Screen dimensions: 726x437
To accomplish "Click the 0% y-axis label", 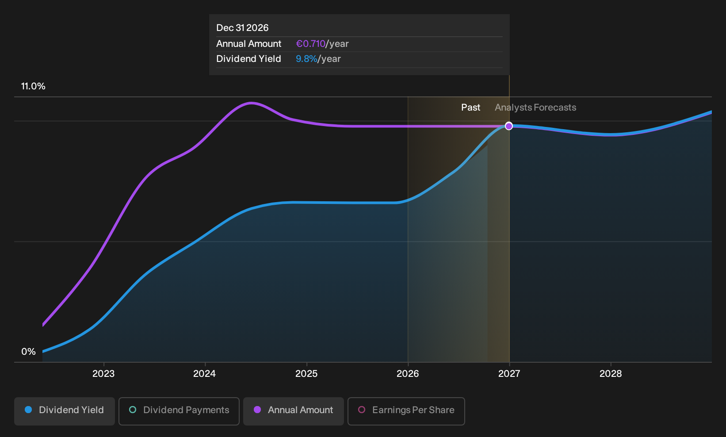I will click(28, 352).
